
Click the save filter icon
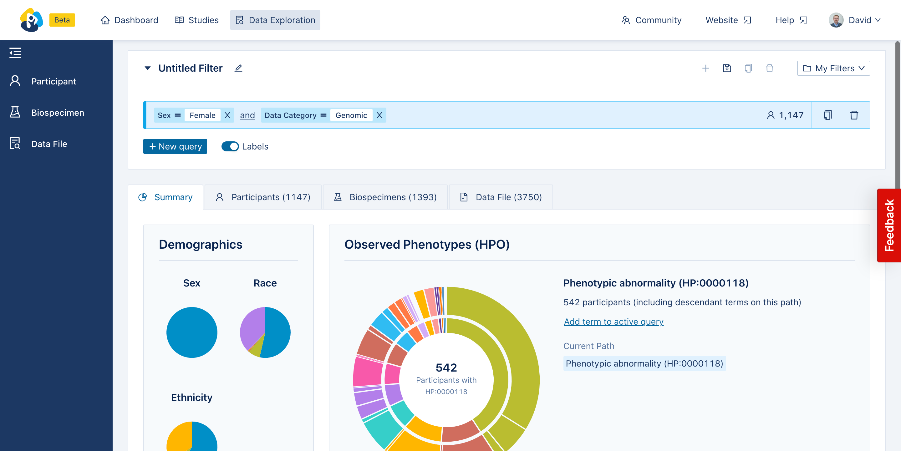click(727, 68)
